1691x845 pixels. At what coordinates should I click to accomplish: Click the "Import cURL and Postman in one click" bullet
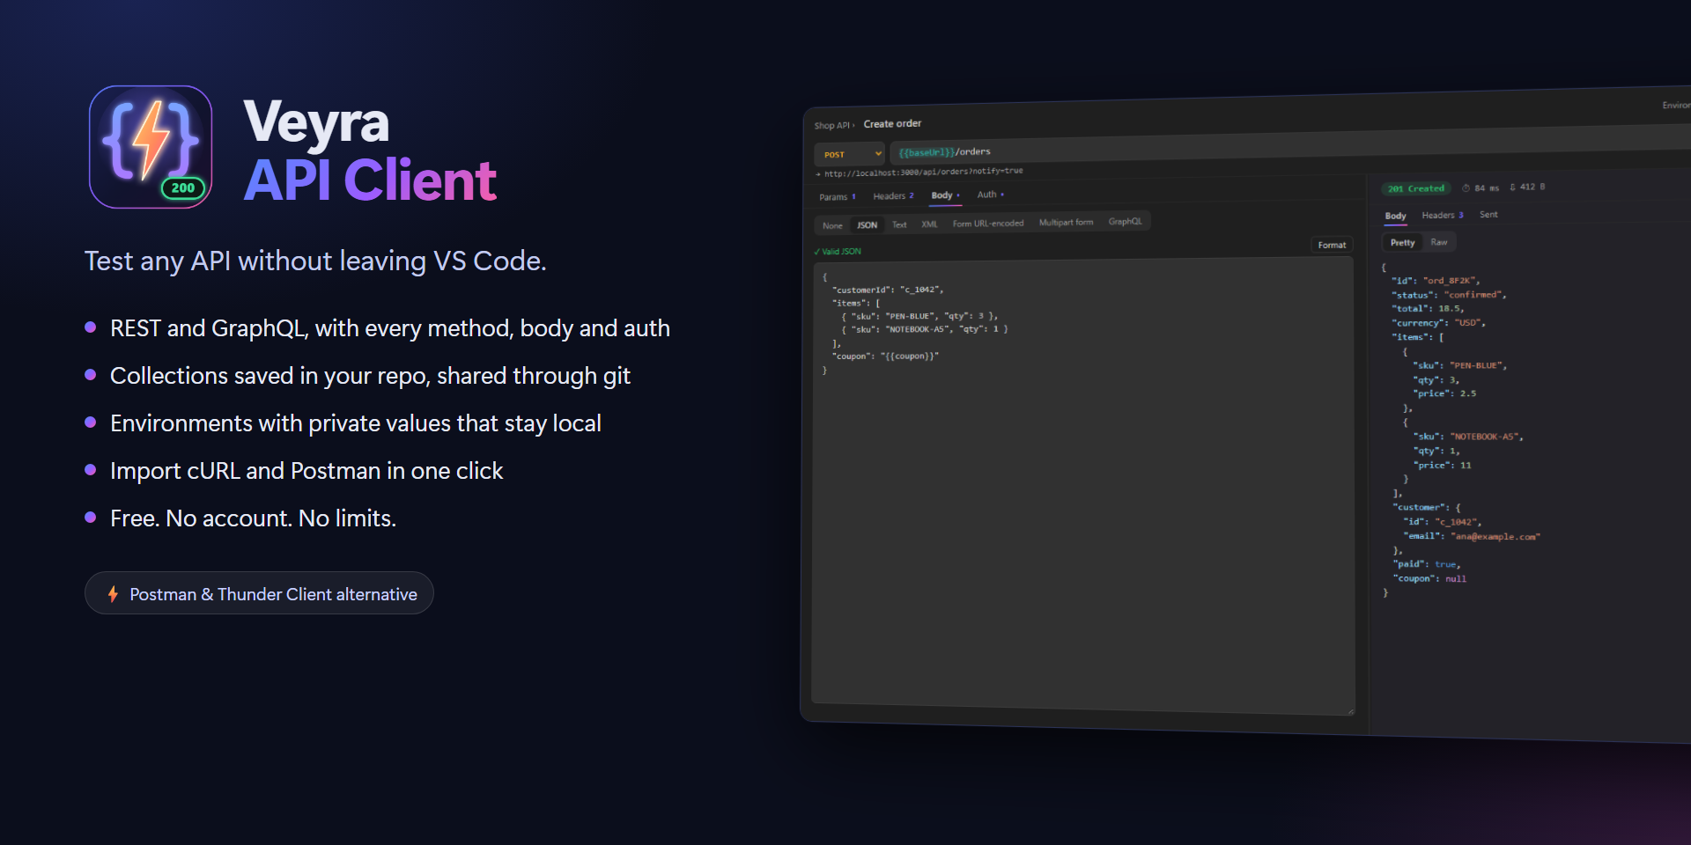[306, 471]
